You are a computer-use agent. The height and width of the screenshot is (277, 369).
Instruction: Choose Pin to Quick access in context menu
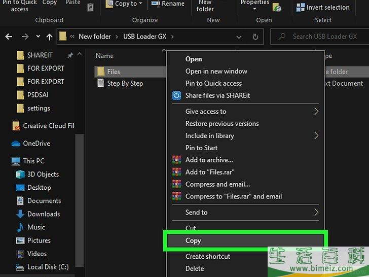click(245, 83)
